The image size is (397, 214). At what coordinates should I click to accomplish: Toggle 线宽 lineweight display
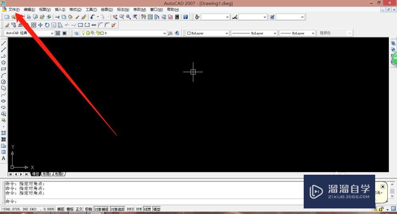click(147, 209)
